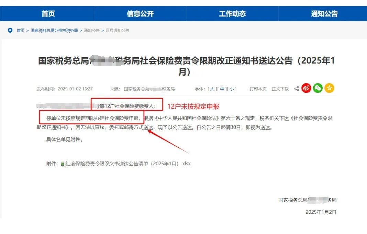Open 国家税务总局苏州市税务局 breadcrumb link
The image size is (367, 234).
pyautogui.click(x=54, y=31)
